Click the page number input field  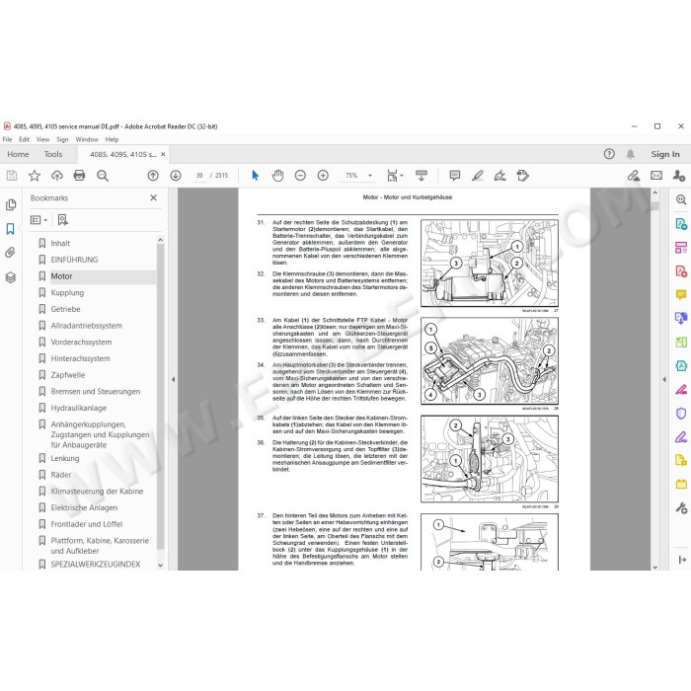tap(199, 176)
